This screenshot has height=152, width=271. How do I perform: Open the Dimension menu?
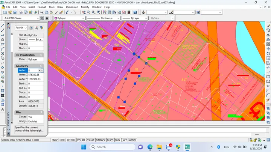pos(72,7)
